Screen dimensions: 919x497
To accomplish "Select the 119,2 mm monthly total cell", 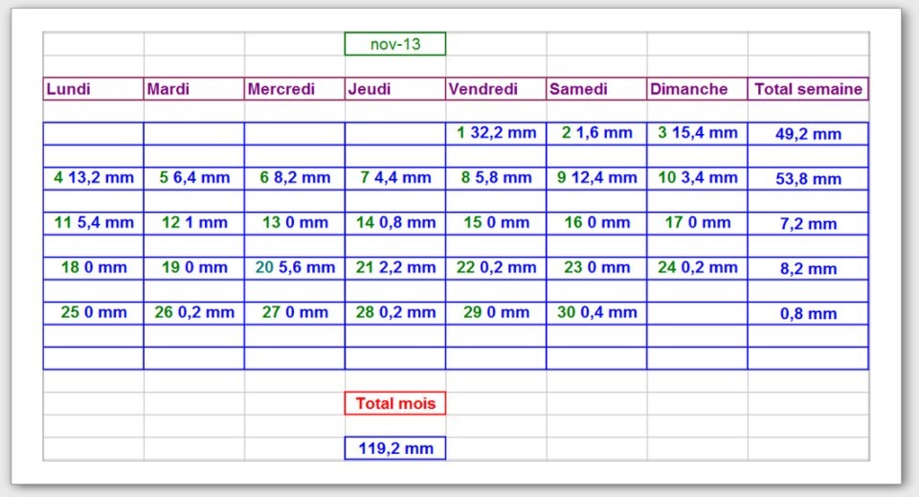I will point(394,448).
